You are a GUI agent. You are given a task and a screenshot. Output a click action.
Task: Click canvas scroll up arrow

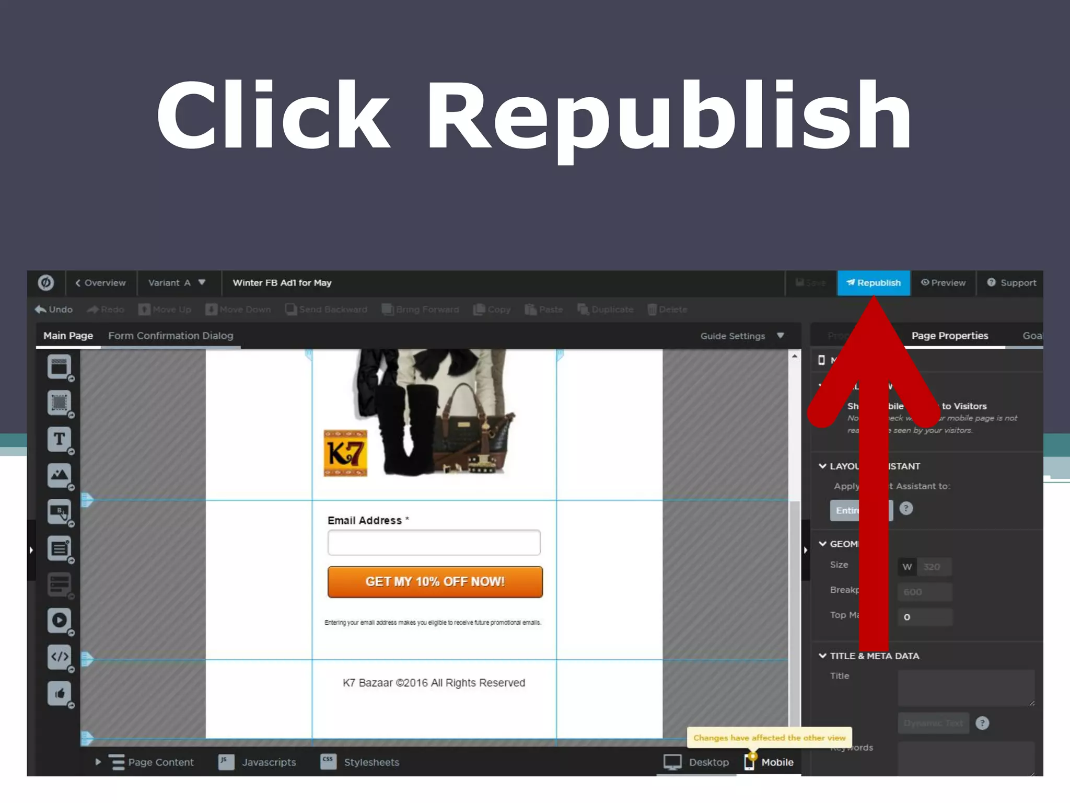coord(795,355)
